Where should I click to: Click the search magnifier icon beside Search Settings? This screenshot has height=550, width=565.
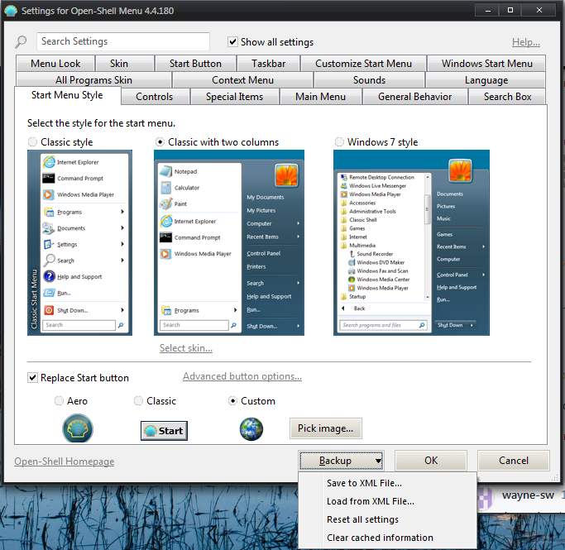(21, 42)
